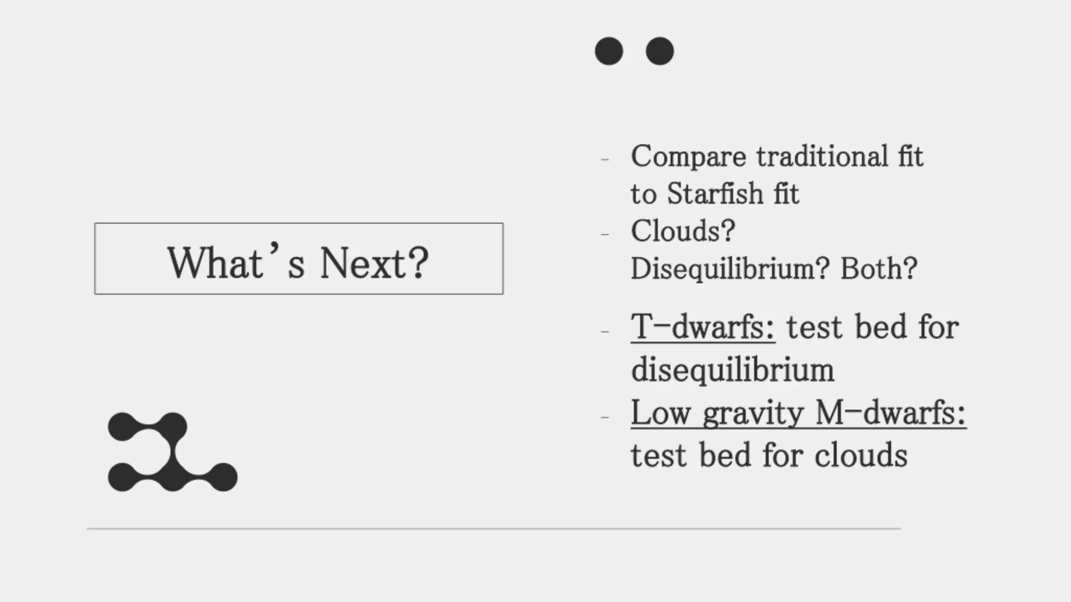Image resolution: width=1071 pixels, height=602 pixels.
Task: Click the 'Clouds?' text
Action: point(683,231)
